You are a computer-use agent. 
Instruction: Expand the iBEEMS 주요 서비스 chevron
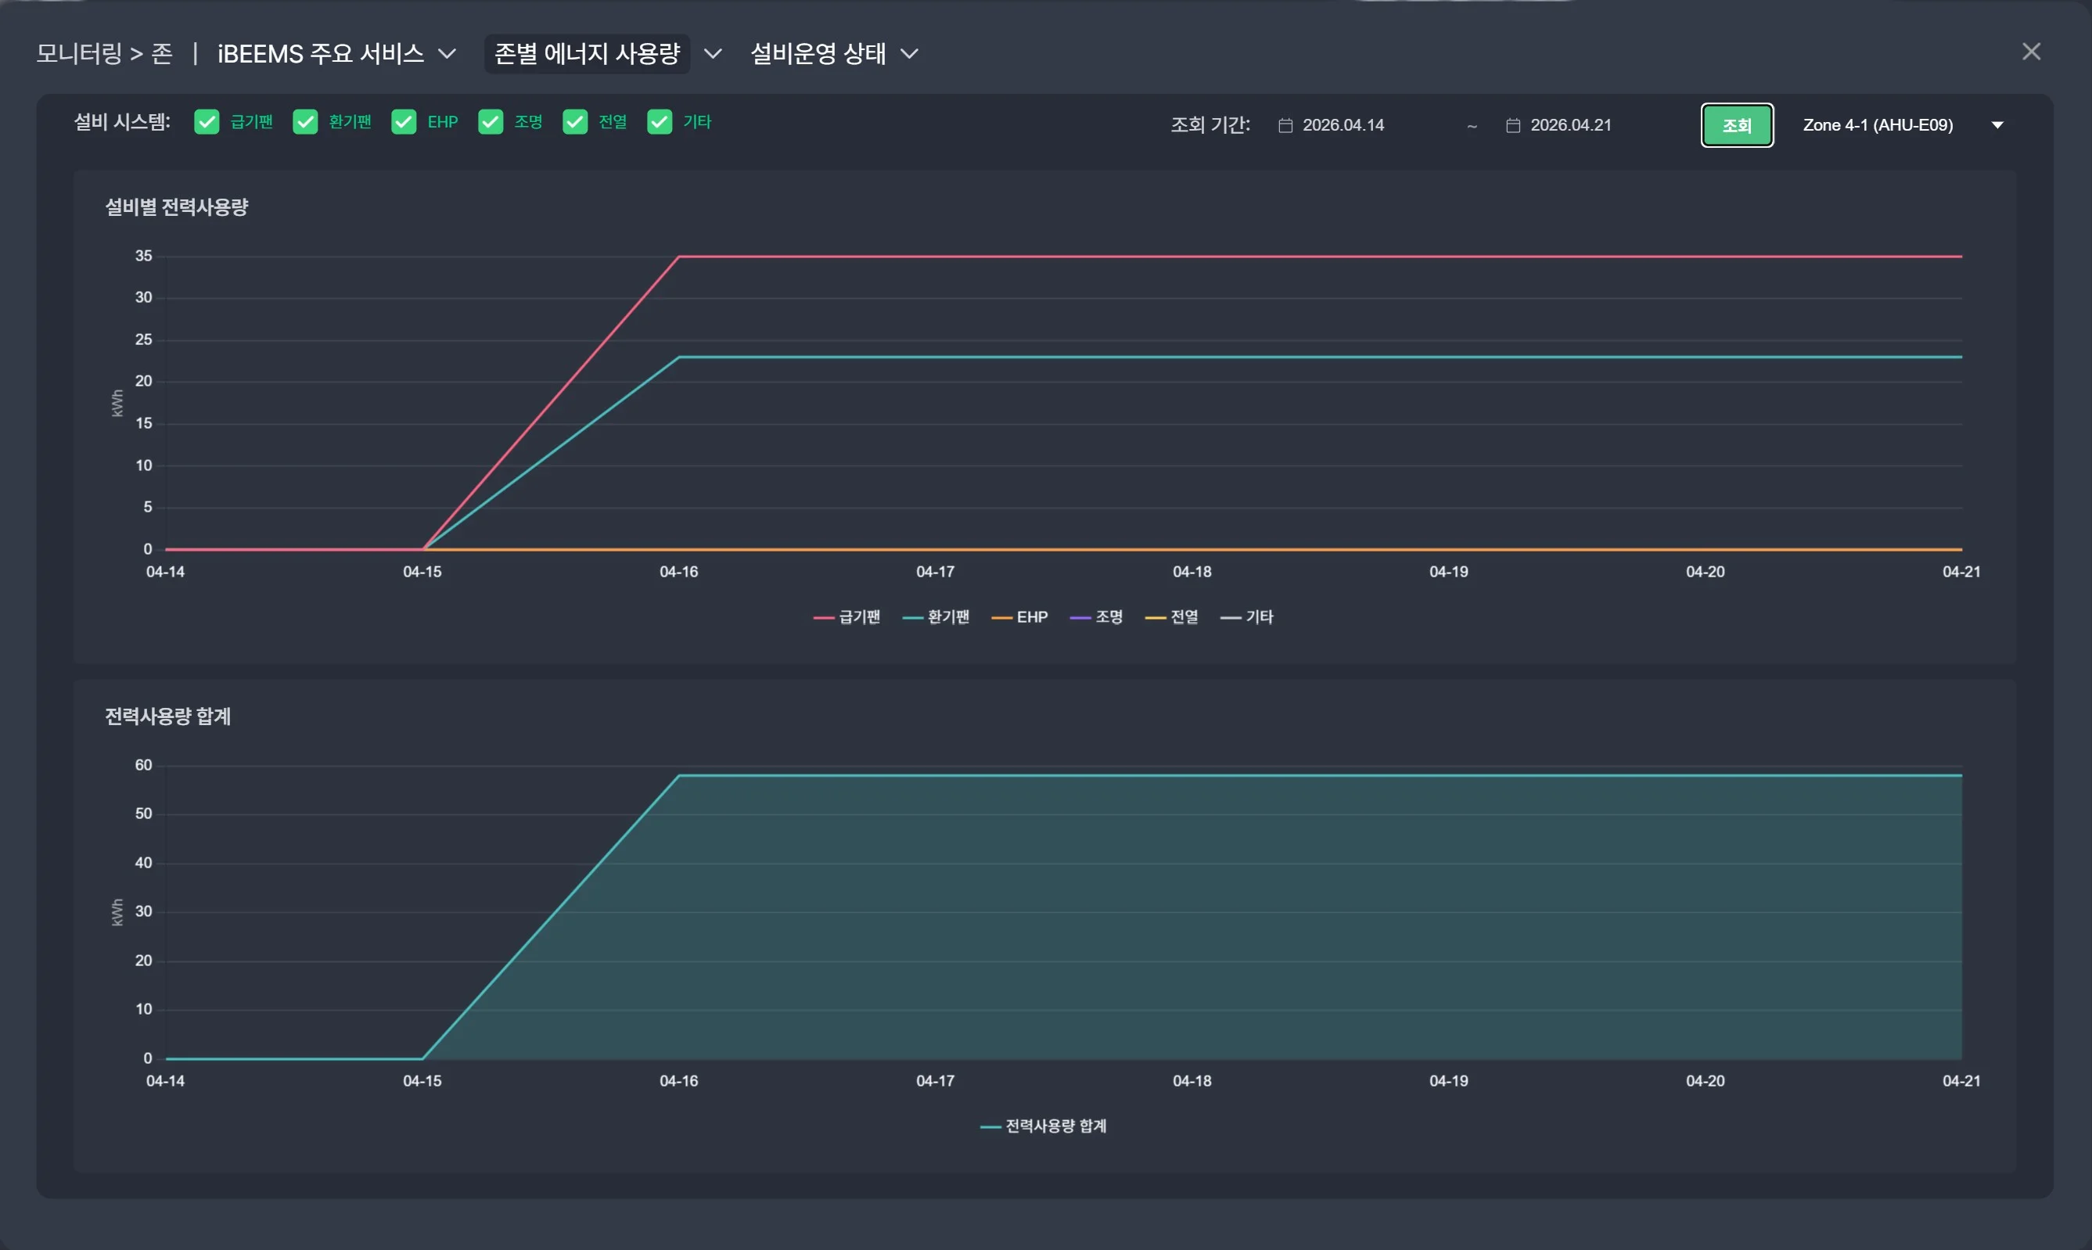click(448, 54)
